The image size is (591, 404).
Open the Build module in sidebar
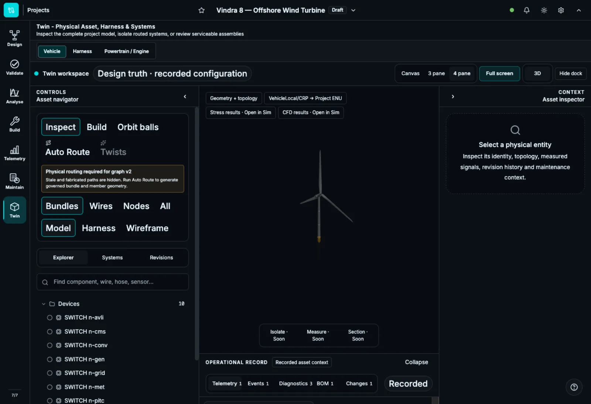coord(14,124)
